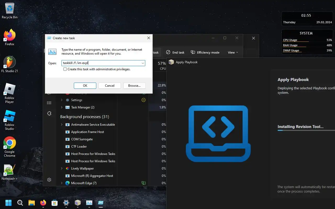
Task: Open View dropdown in Task Manager
Action: tap(233, 52)
